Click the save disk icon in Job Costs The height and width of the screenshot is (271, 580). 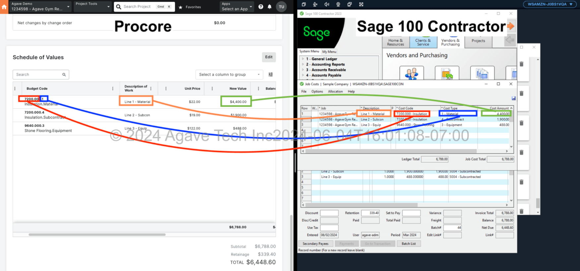[513, 98]
